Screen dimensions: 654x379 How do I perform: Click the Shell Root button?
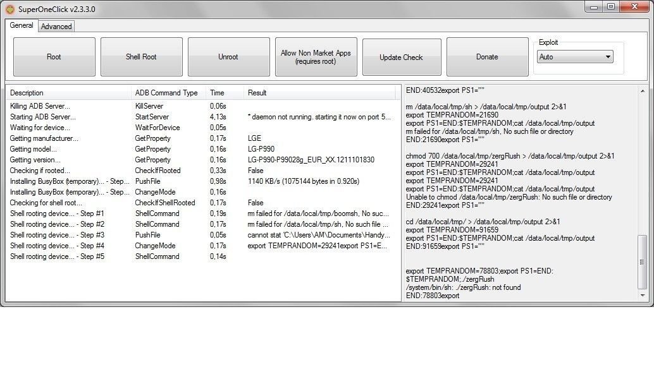(x=142, y=57)
